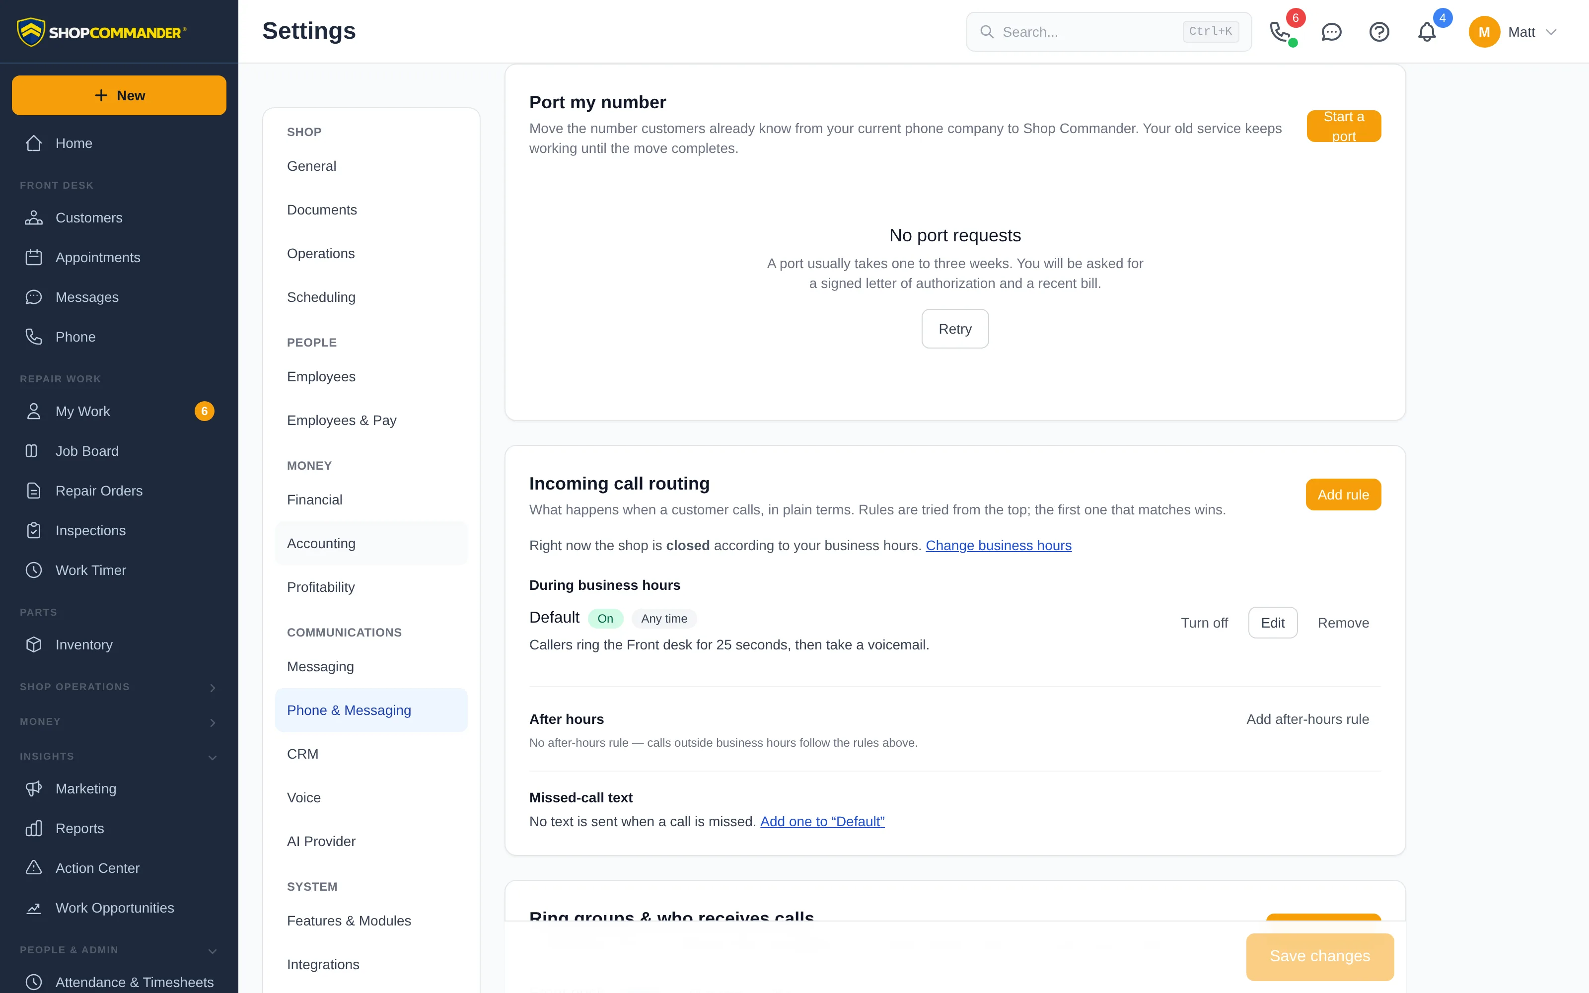Open the Home page icon
The height and width of the screenshot is (993, 1589).
point(33,143)
